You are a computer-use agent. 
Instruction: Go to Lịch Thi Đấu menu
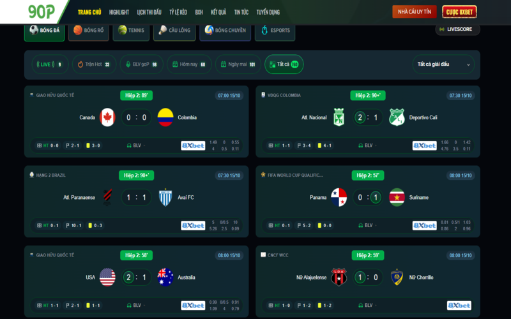(x=149, y=12)
